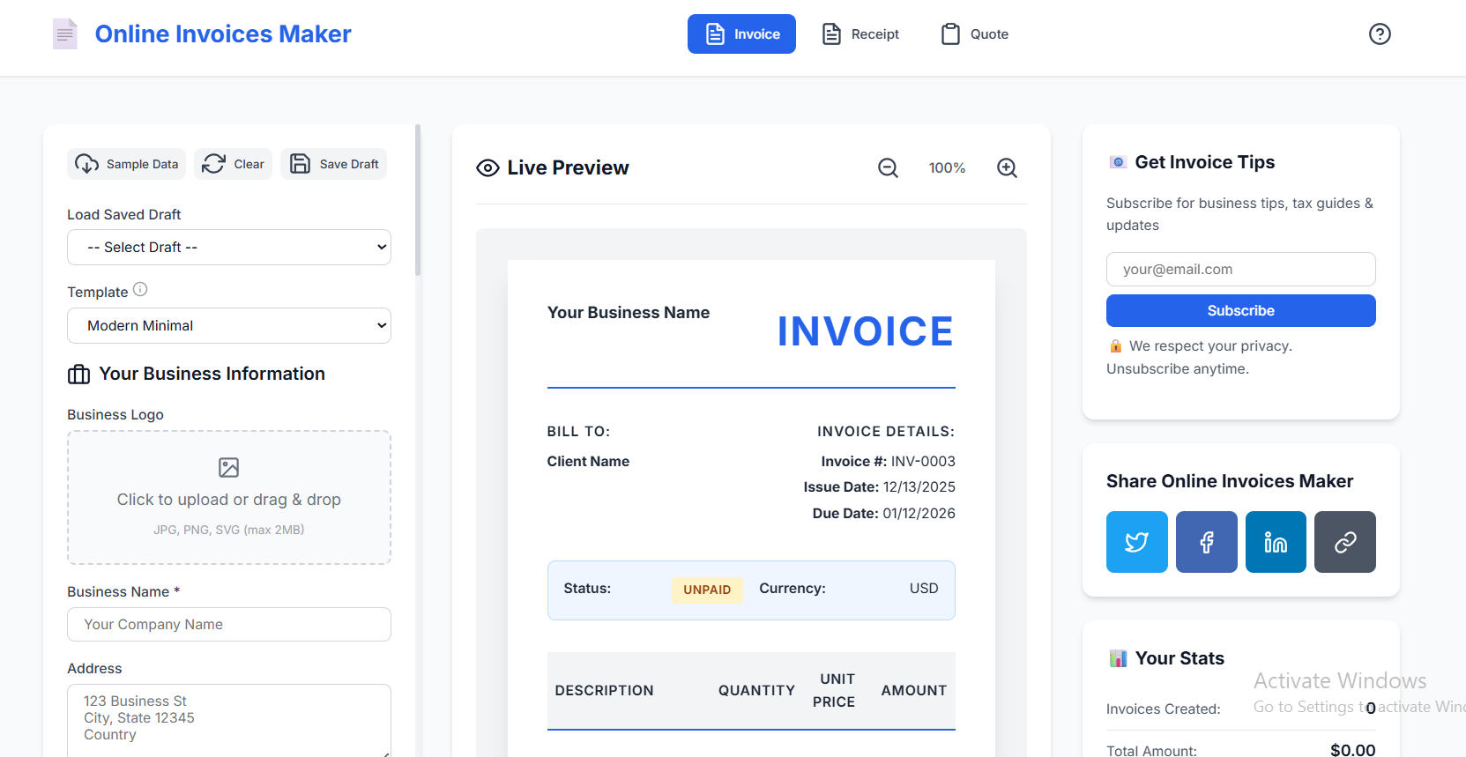Click Your Business Name in preview

[629, 313]
